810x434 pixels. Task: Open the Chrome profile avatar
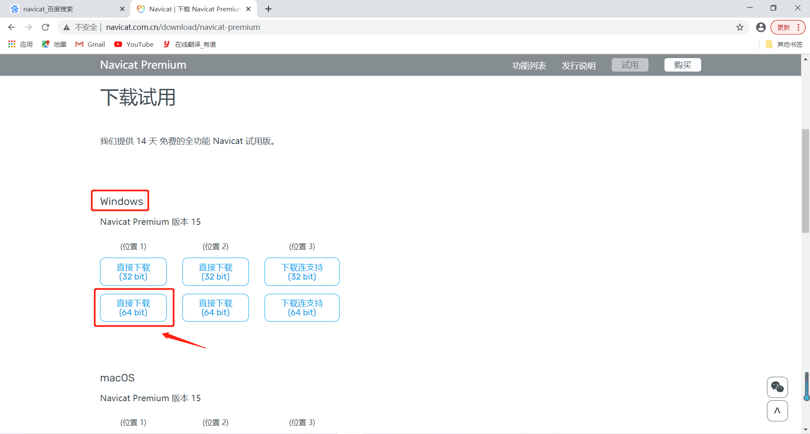click(x=761, y=27)
